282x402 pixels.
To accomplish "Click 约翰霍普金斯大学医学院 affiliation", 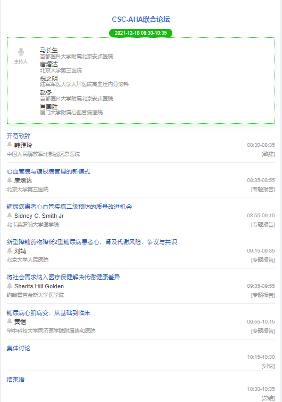I will tap(36, 295).
